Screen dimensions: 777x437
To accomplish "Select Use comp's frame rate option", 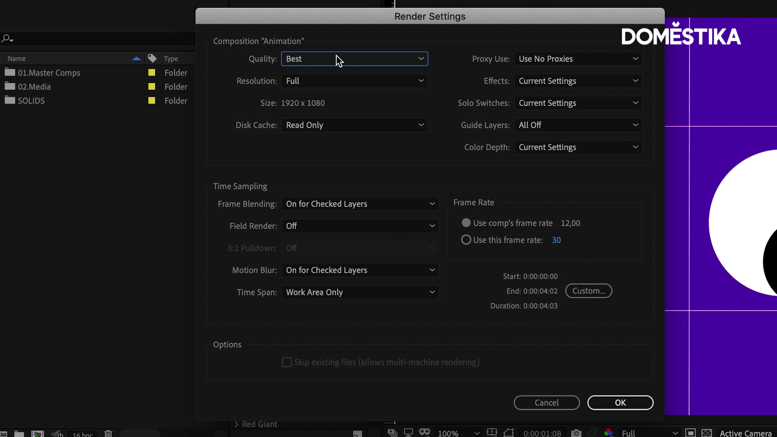I will point(466,223).
